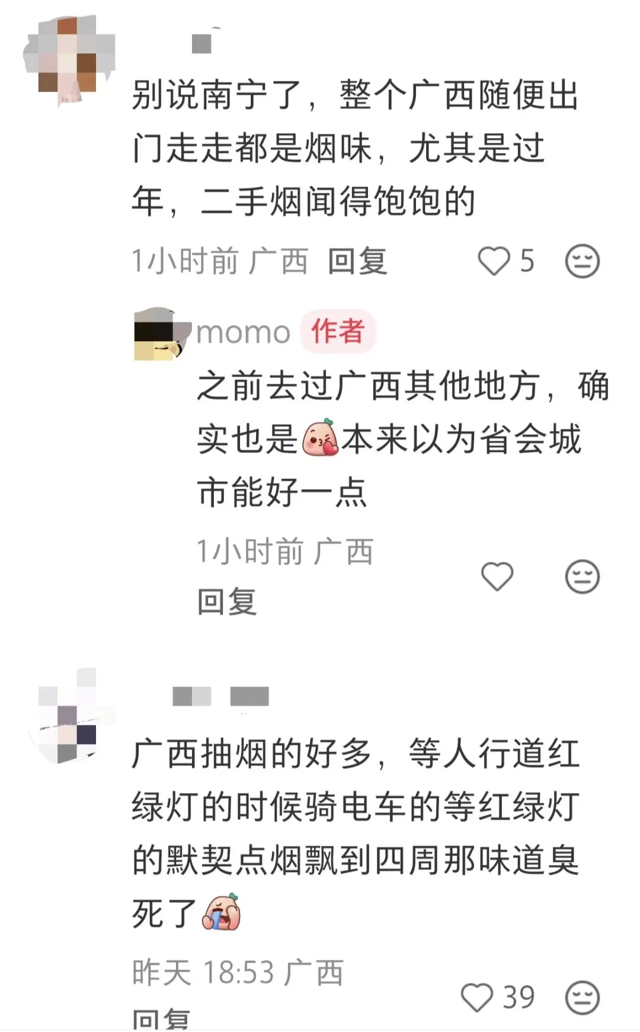Tap momo's reply text 之前去过广西其他地方
Image resolution: width=640 pixels, height=1032 pixels.
(369, 386)
